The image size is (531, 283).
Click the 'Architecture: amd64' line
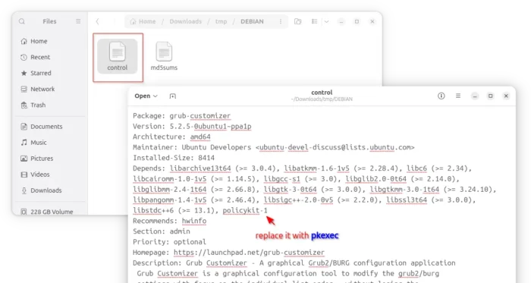pos(171,137)
